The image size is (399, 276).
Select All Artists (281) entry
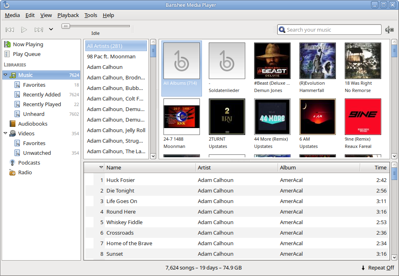click(x=116, y=46)
